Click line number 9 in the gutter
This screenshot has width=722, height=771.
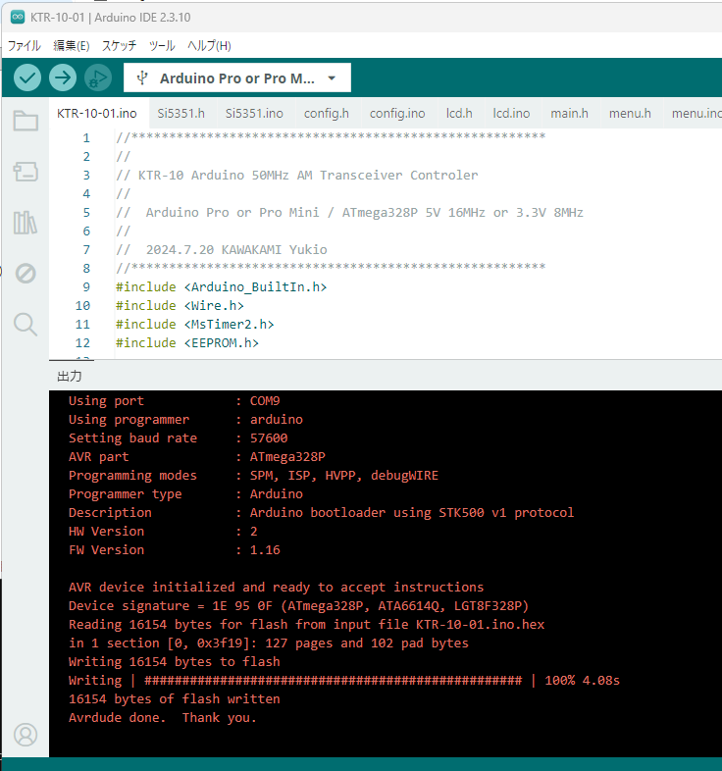86,287
